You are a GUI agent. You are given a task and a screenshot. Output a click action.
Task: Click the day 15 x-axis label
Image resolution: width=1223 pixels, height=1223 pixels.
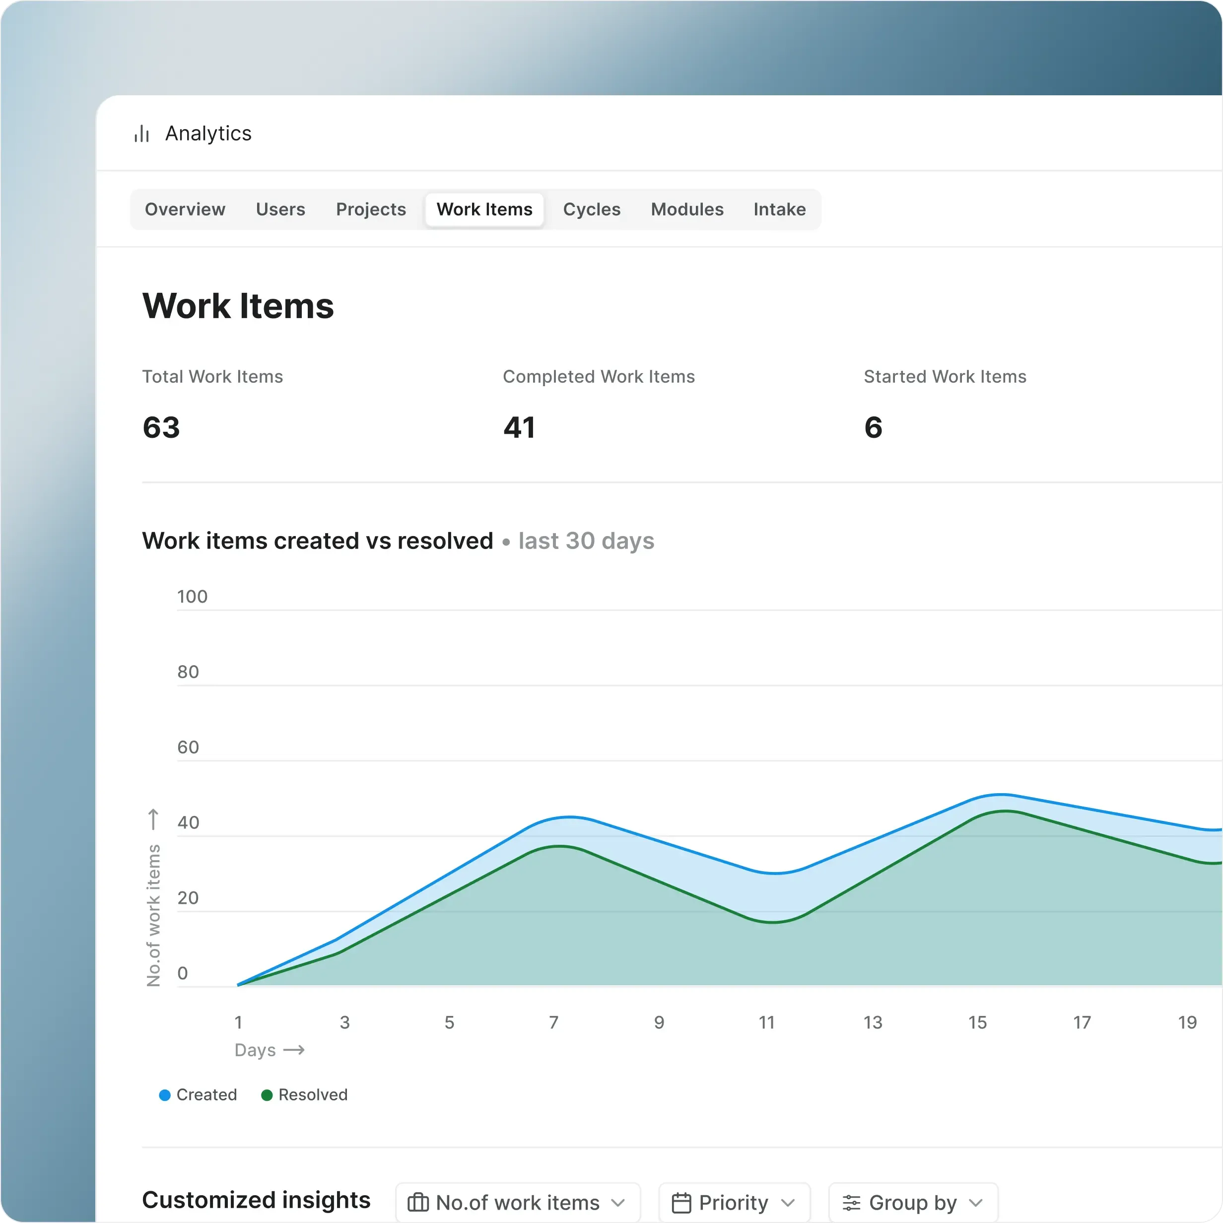[977, 1022]
